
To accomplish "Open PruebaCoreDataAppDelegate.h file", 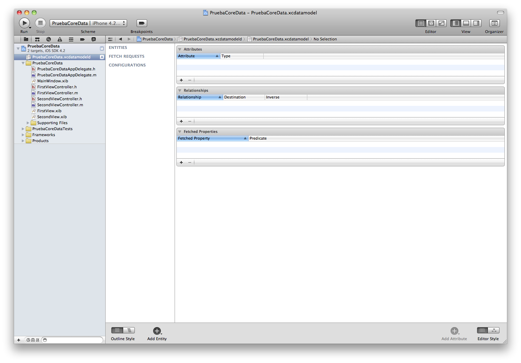I will [x=66, y=69].
